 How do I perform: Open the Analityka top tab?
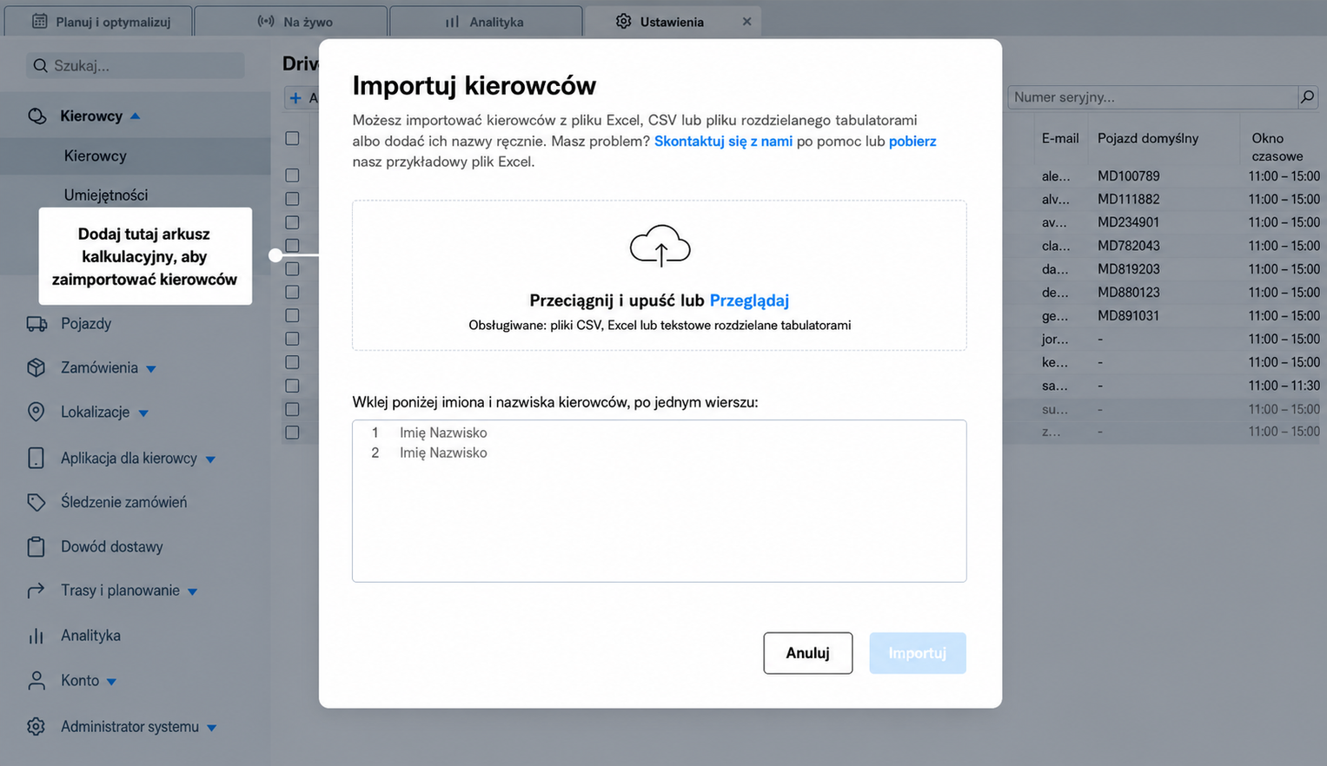[x=486, y=21]
